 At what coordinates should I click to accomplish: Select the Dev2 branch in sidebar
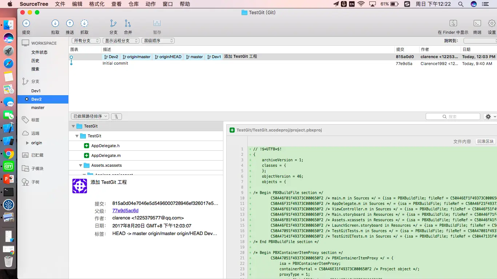(43, 99)
